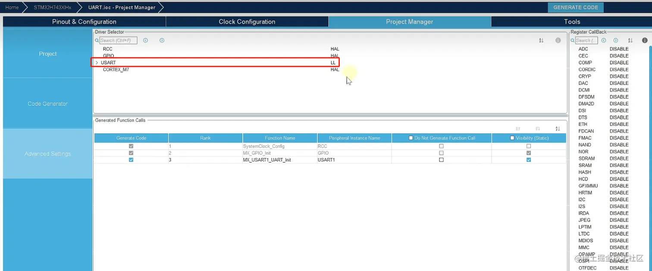Go to next Register CallBack search result
The image size is (652, 271).
616,40
